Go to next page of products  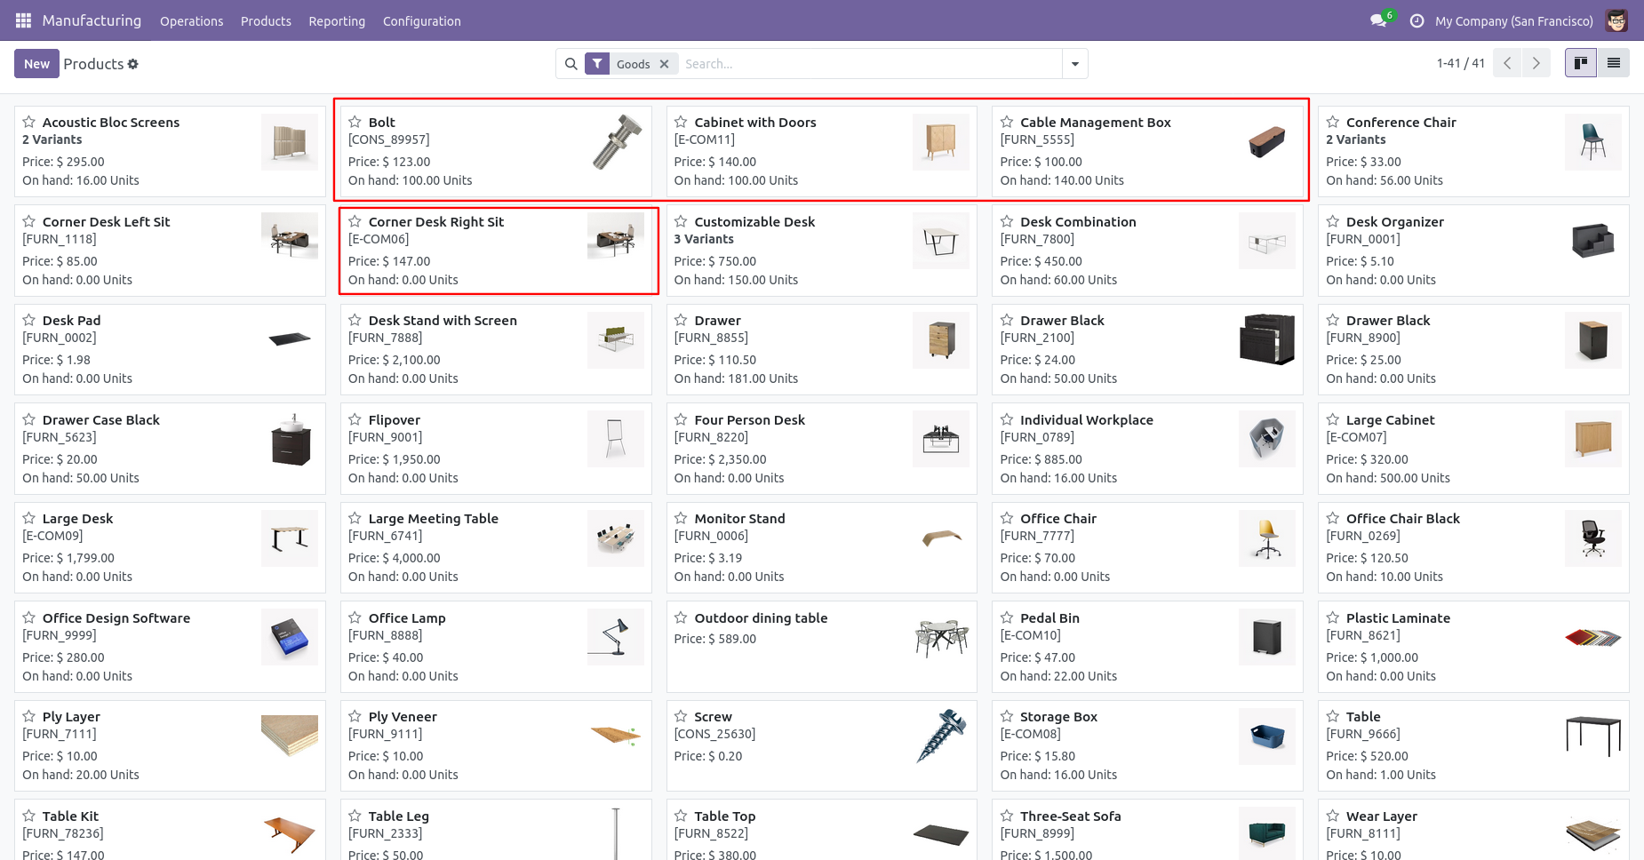(1536, 63)
